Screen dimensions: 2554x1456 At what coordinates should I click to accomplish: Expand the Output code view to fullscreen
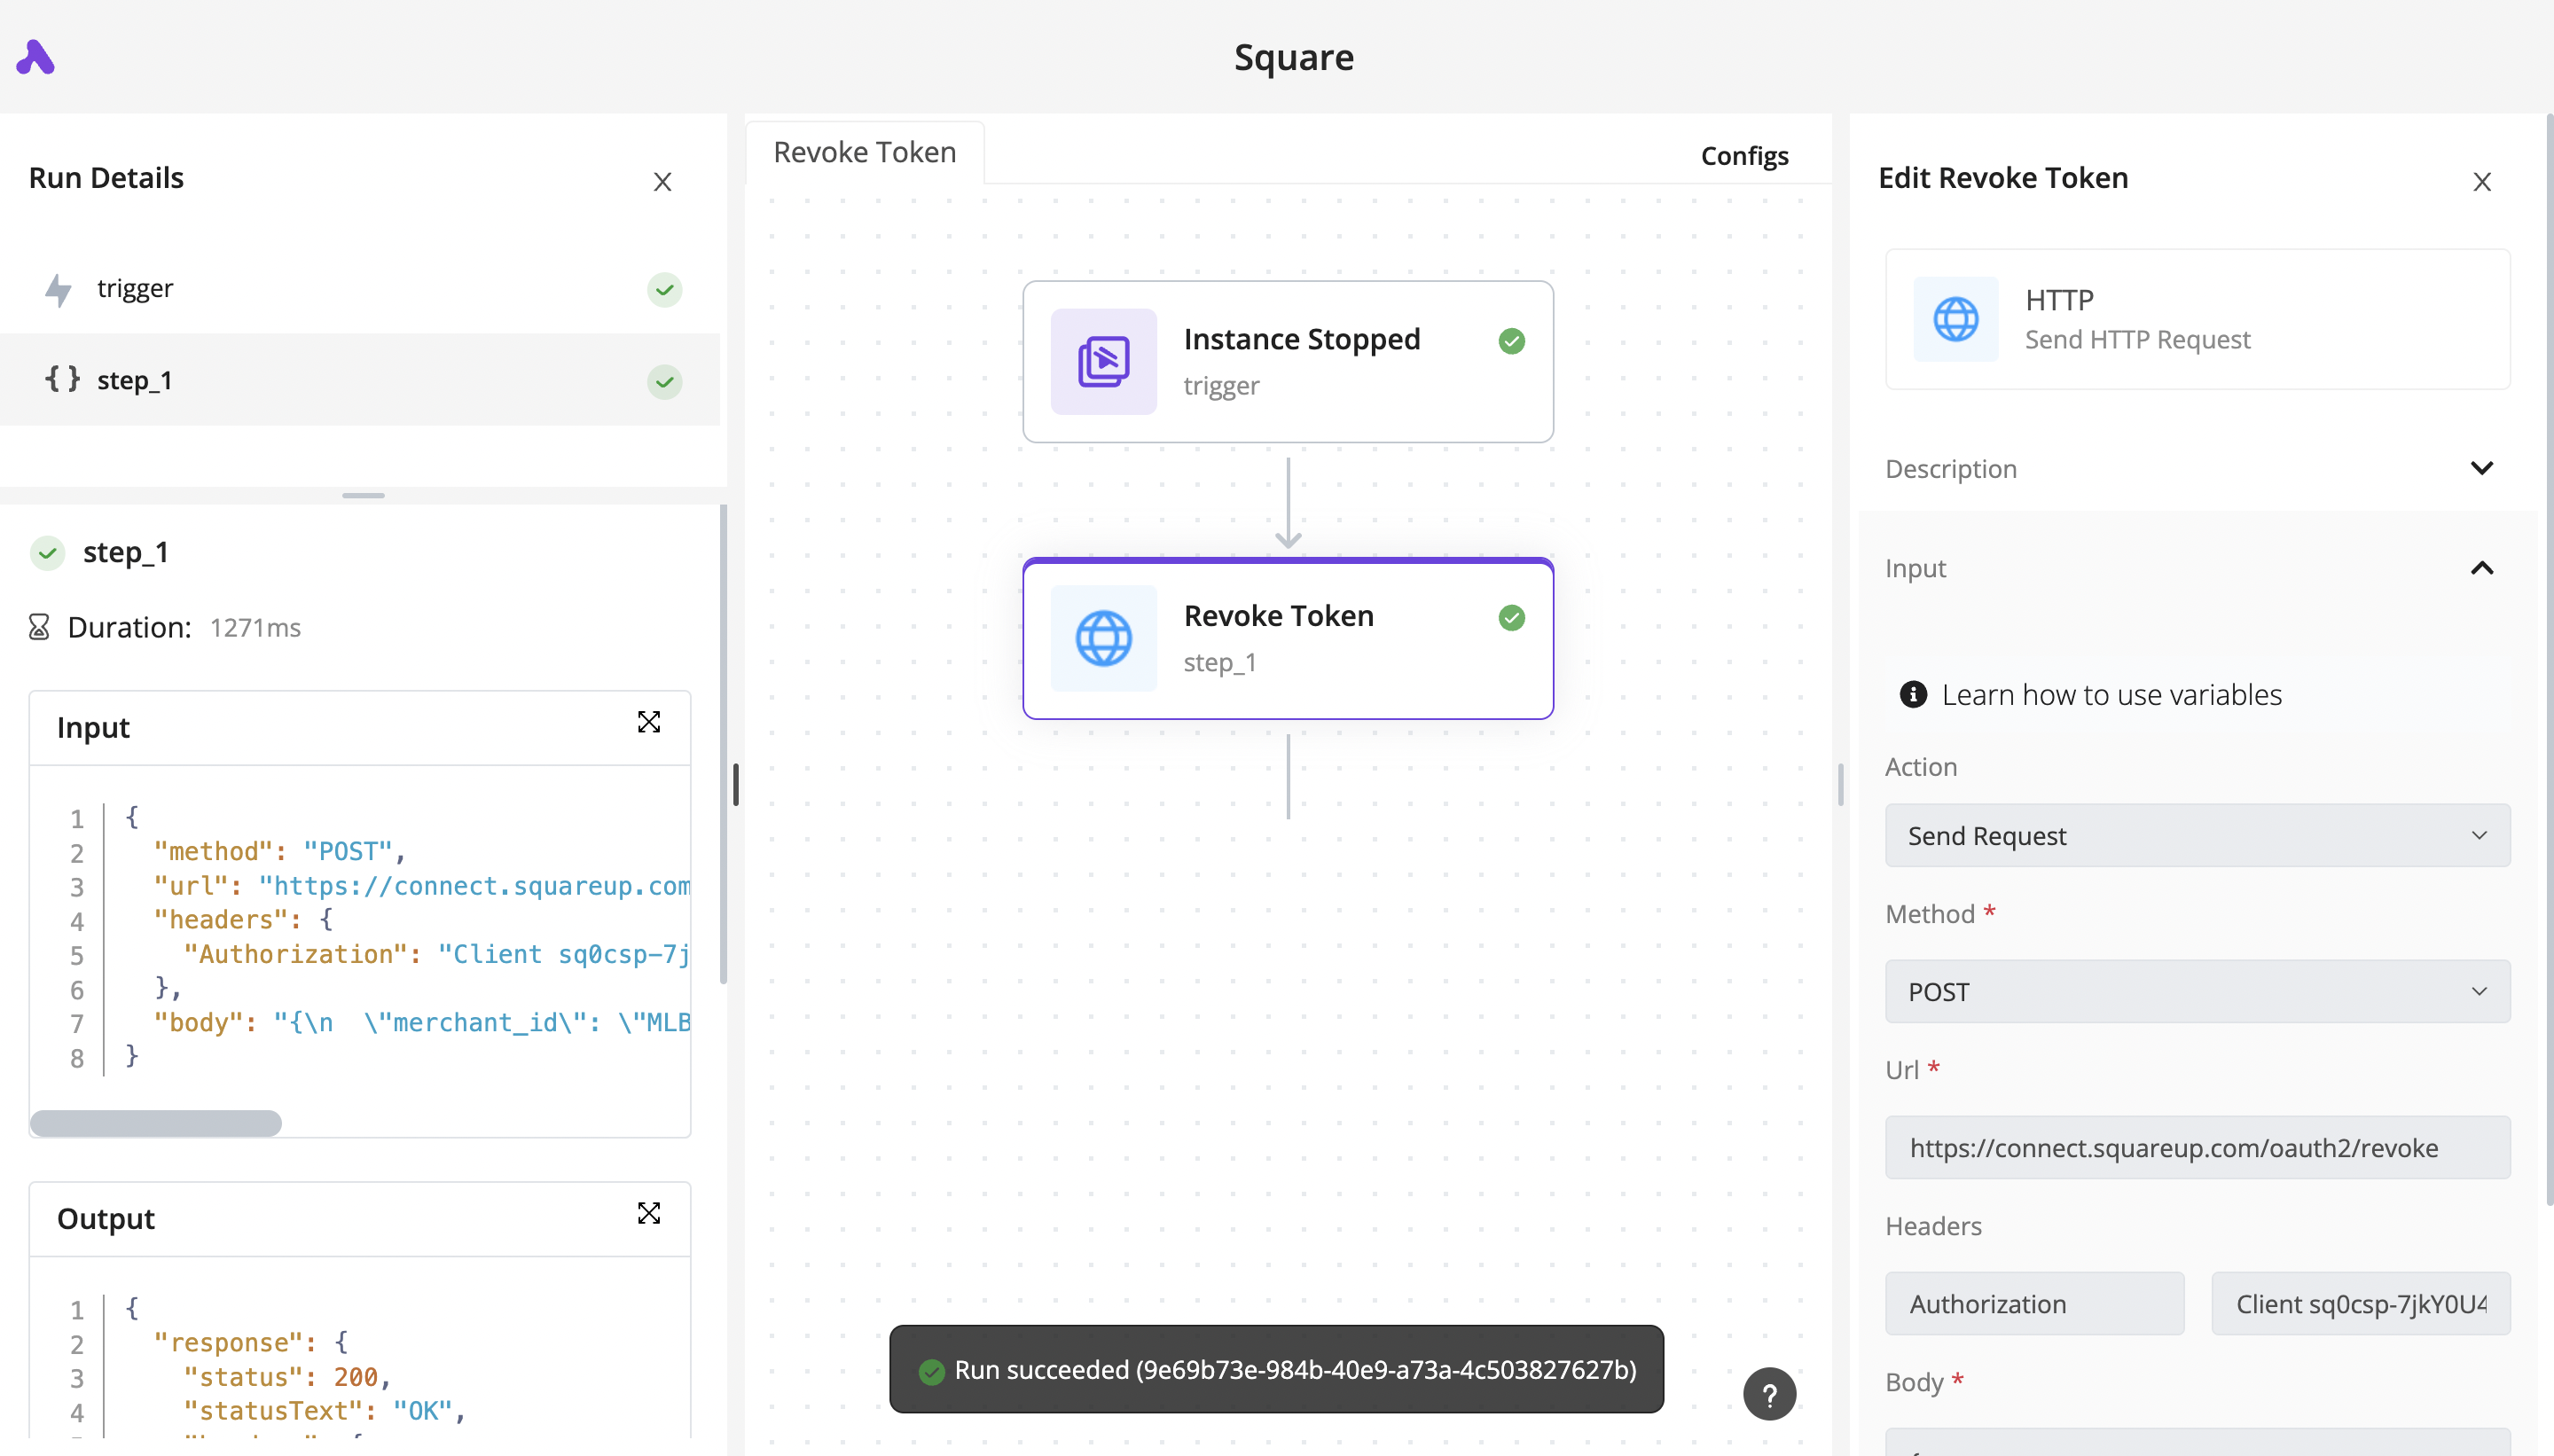(x=649, y=1213)
